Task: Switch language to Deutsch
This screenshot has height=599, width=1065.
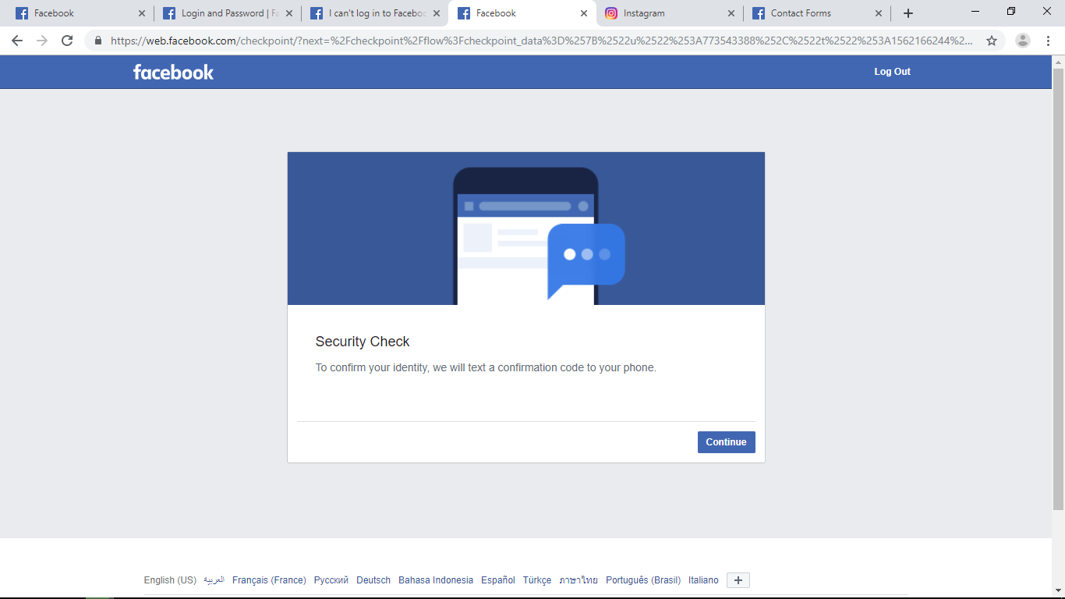Action: click(x=373, y=580)
